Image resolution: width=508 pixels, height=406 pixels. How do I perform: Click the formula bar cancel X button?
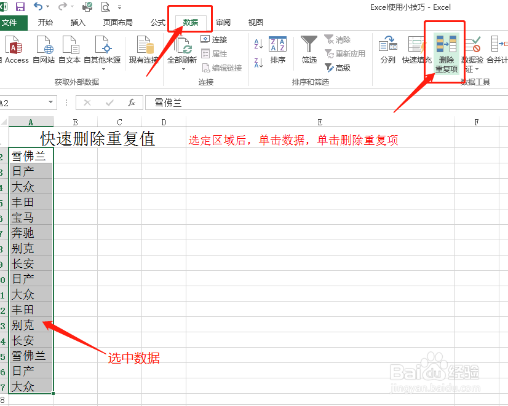pos(87,103)
